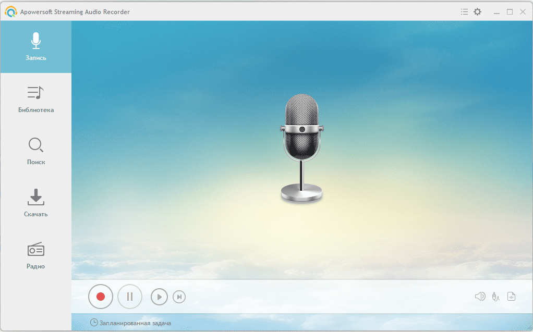Open the Запись recording tab
533x332 pixels.
pos(35,47)
